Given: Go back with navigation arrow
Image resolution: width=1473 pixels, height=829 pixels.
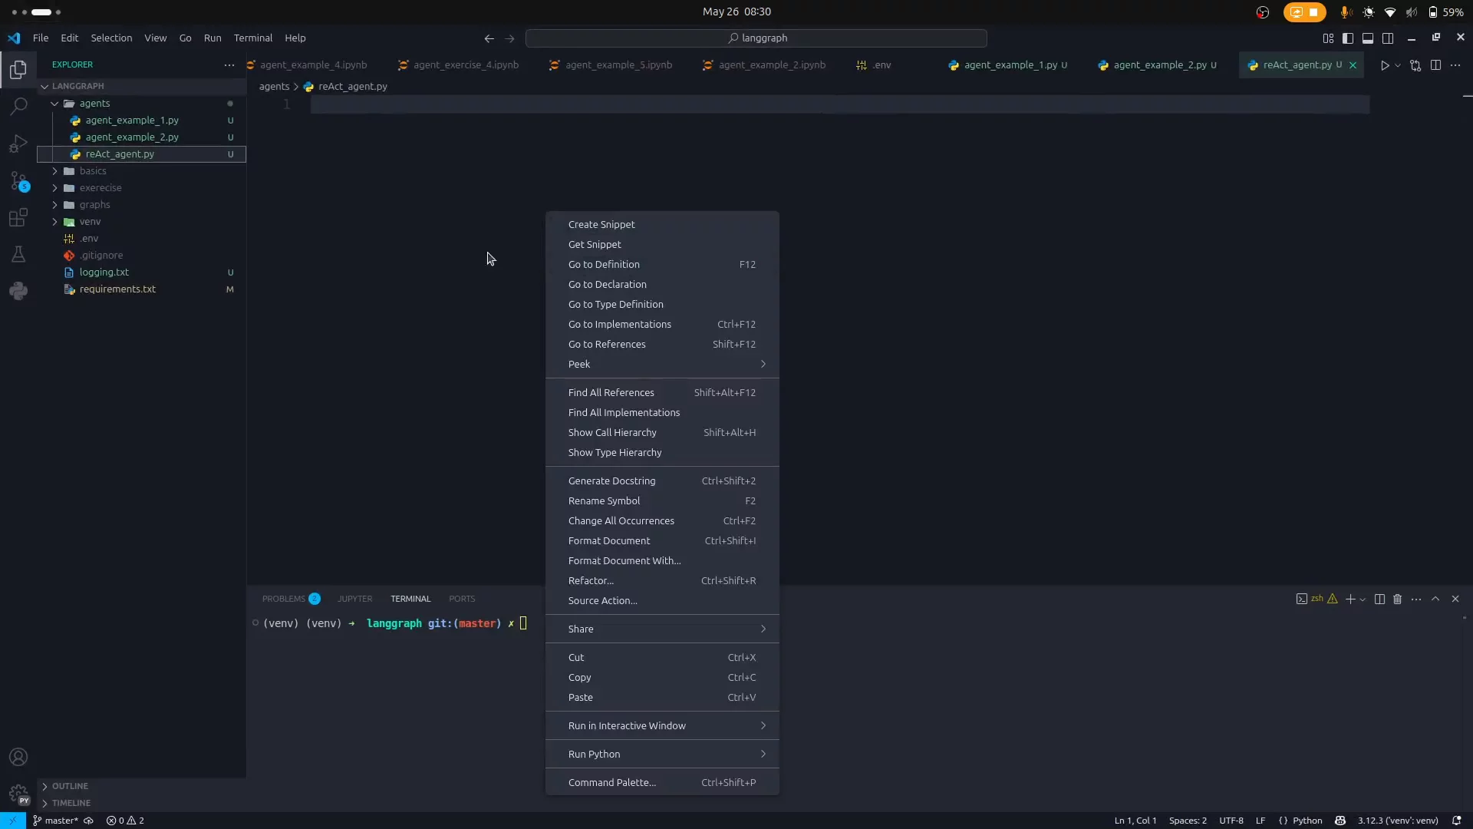Looking at the screenshot, I should pyautogui.click(x=489, y=38).
